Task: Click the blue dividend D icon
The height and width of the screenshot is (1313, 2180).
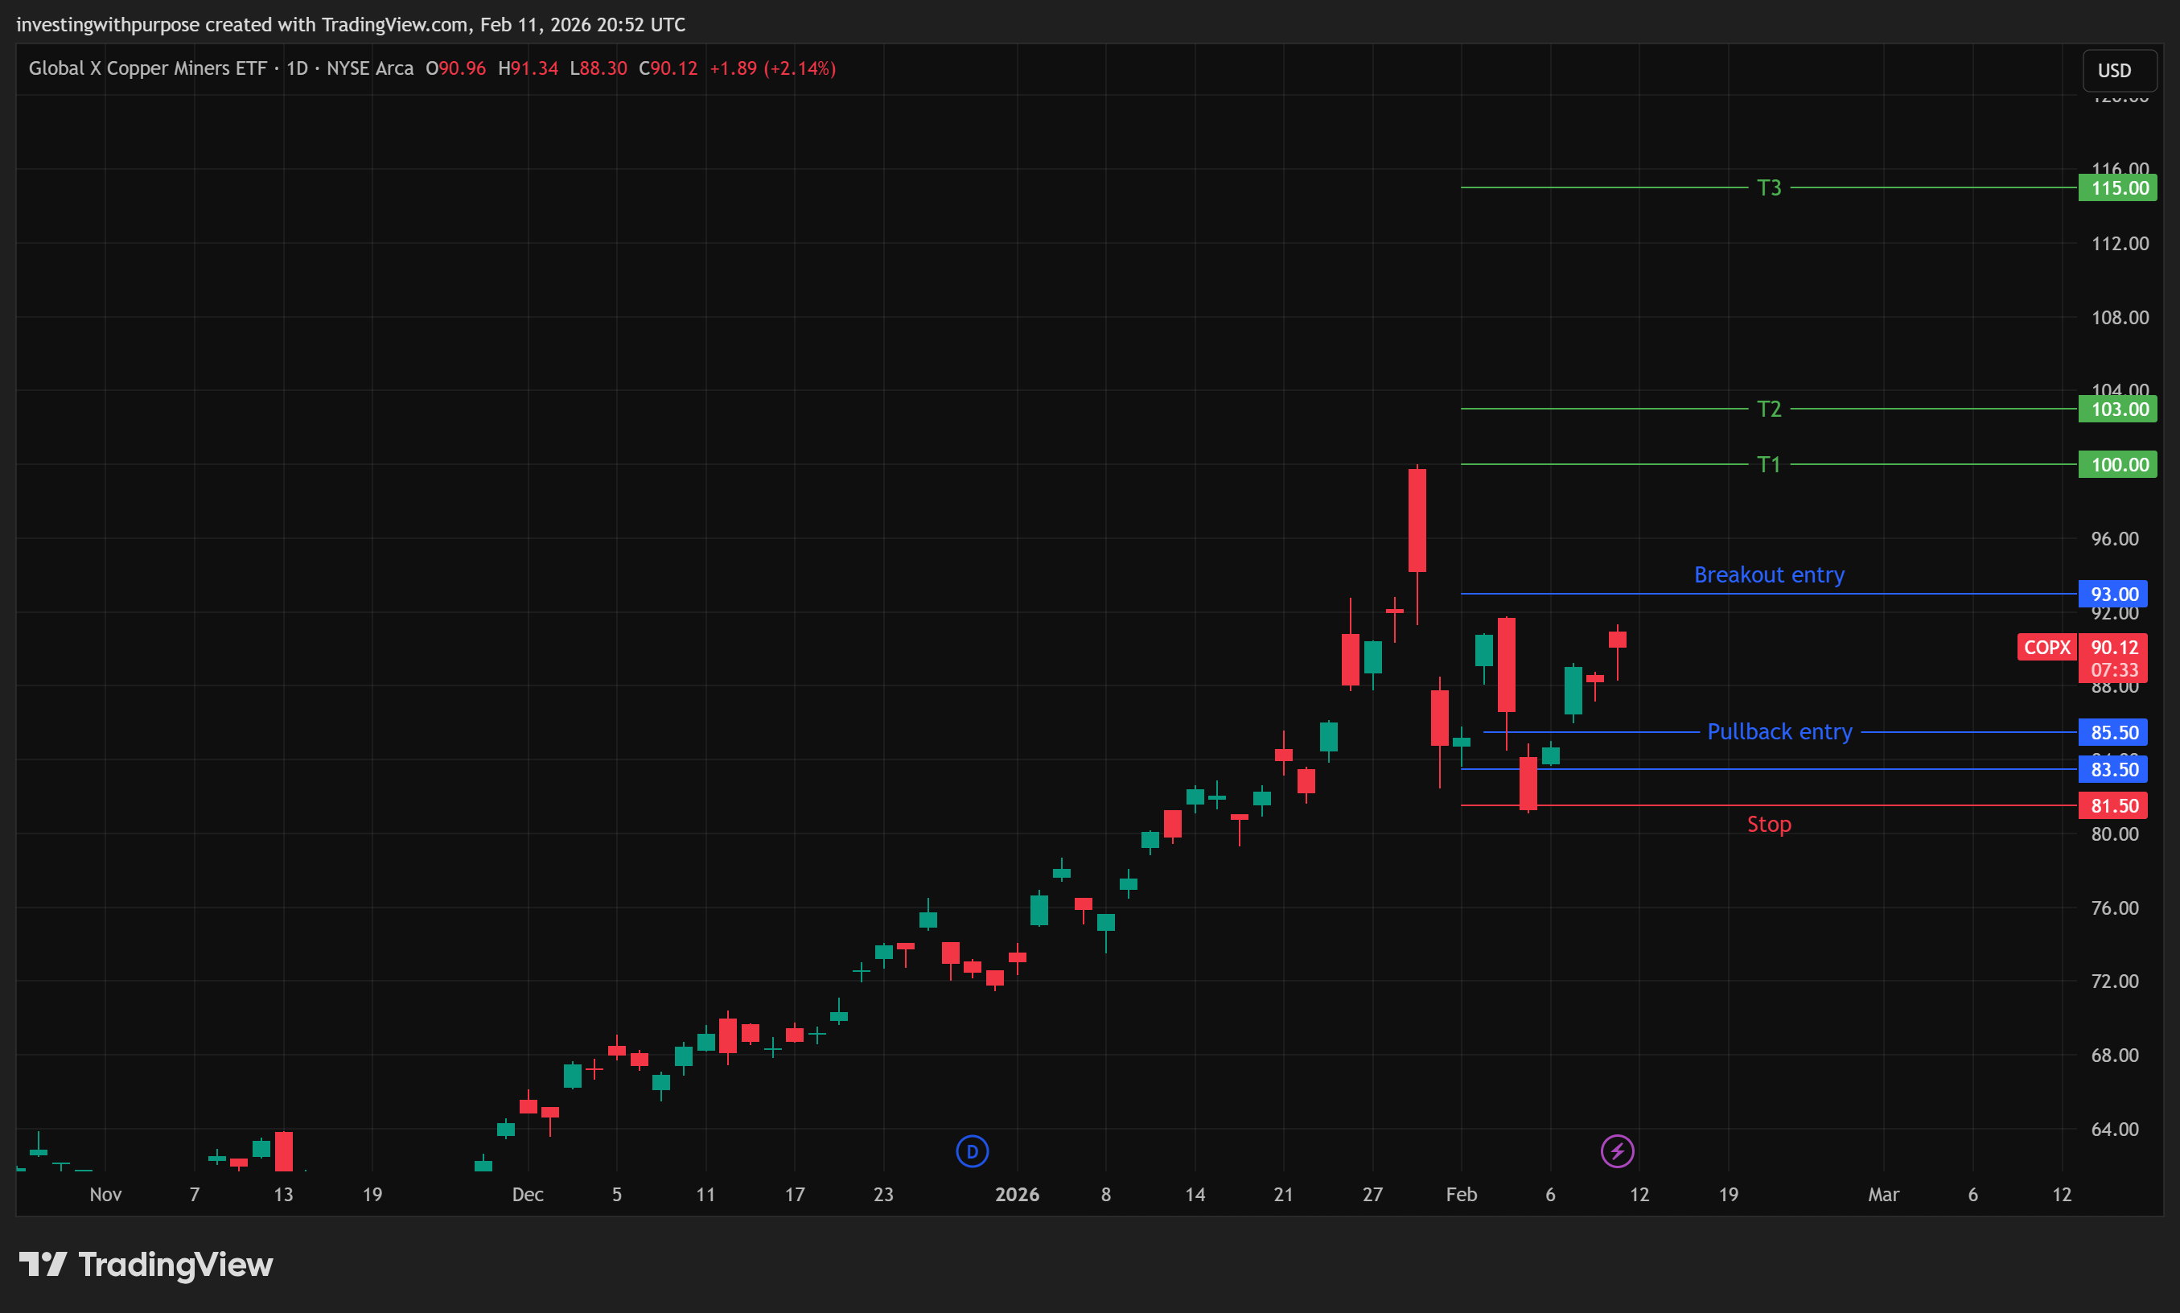Action: pyautogui.click(x=972, y=1151)
